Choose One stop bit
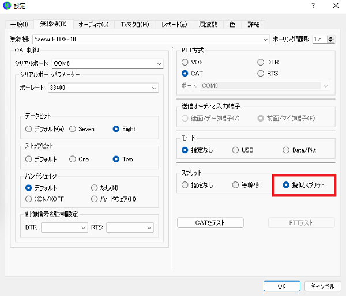 point(73,159)
